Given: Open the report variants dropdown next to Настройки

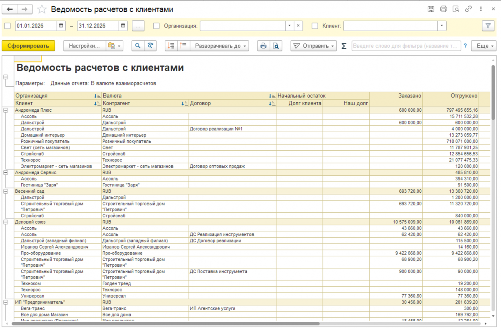Looking at the screenshot, I should click(115, 46).
